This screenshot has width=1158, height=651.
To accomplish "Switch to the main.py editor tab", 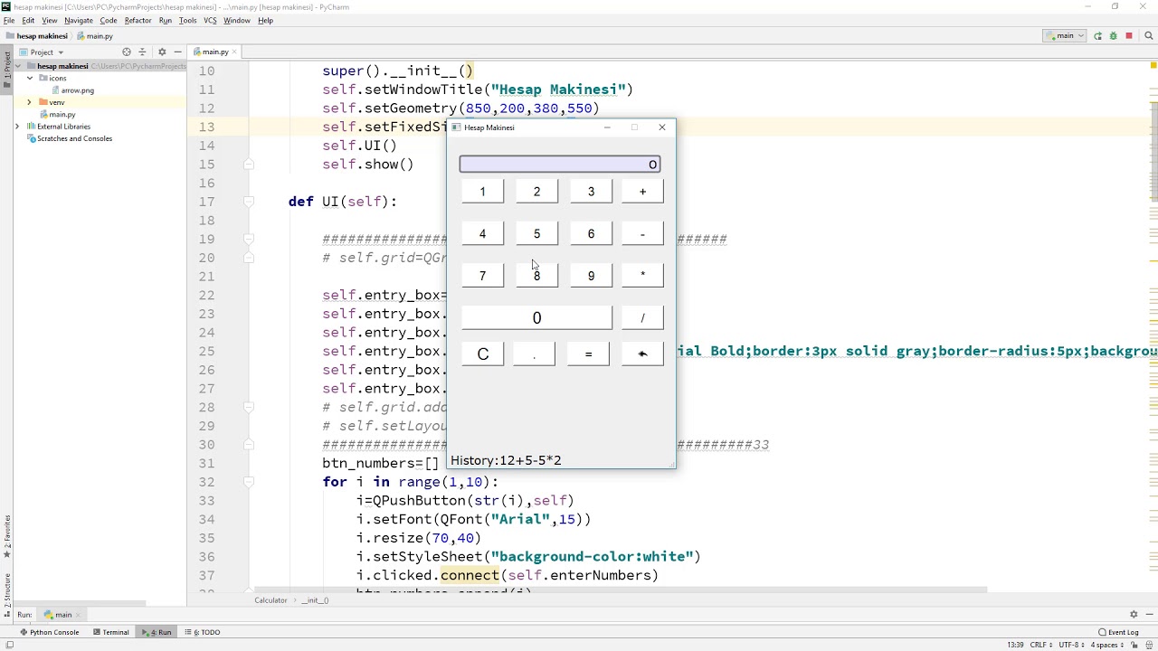I will point(214,52).
